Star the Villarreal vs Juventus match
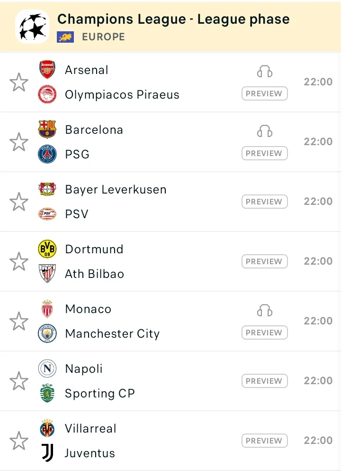Viewport: 341px width, 471px height. pyautogui.click(x=19, y=441)
